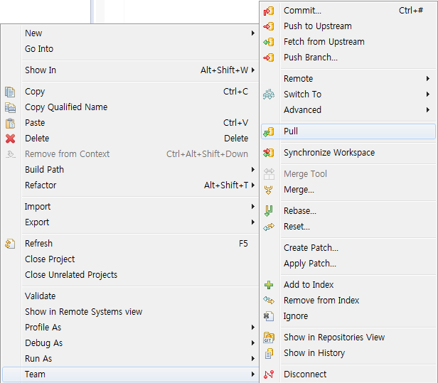Select Show in History text
The width and height of the screenshot is (438, 383).
coord(314,353)
